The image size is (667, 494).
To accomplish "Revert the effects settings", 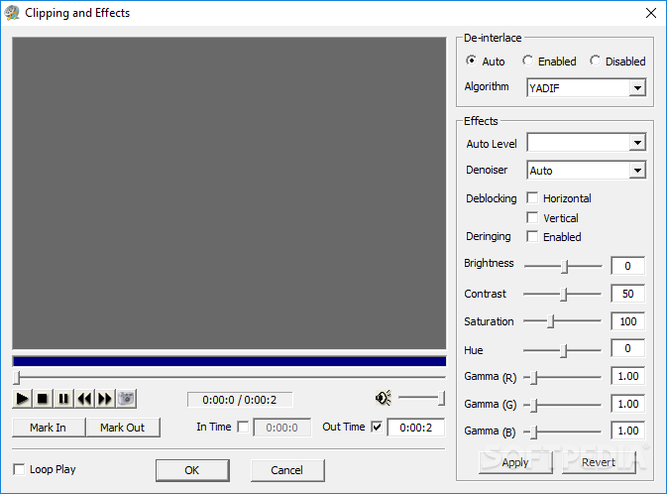I will click(599, 462).
